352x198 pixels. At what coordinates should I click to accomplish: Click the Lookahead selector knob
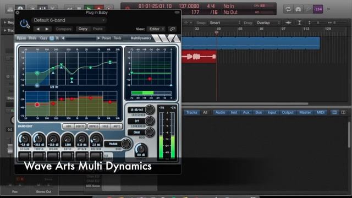pyautogui.click(x=149, y=121)
